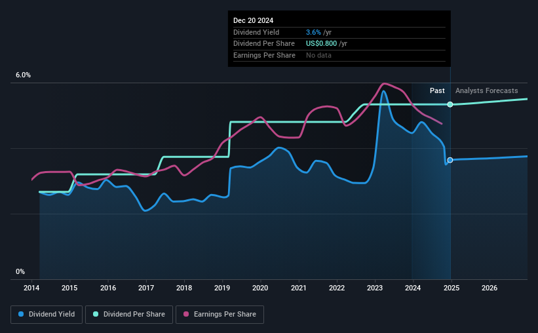Click the teal Dividend Per Share legend dot
This screenshot has width=538, height=333.
tap(96, 314)
